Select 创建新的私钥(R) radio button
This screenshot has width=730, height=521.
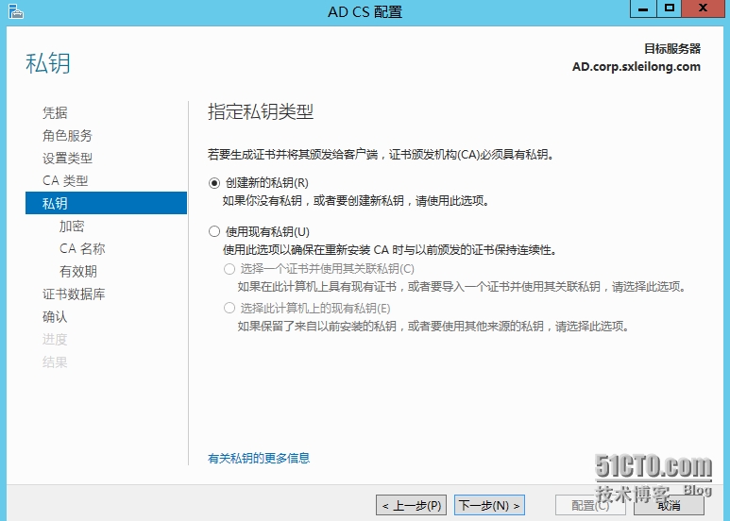point(214,183)
